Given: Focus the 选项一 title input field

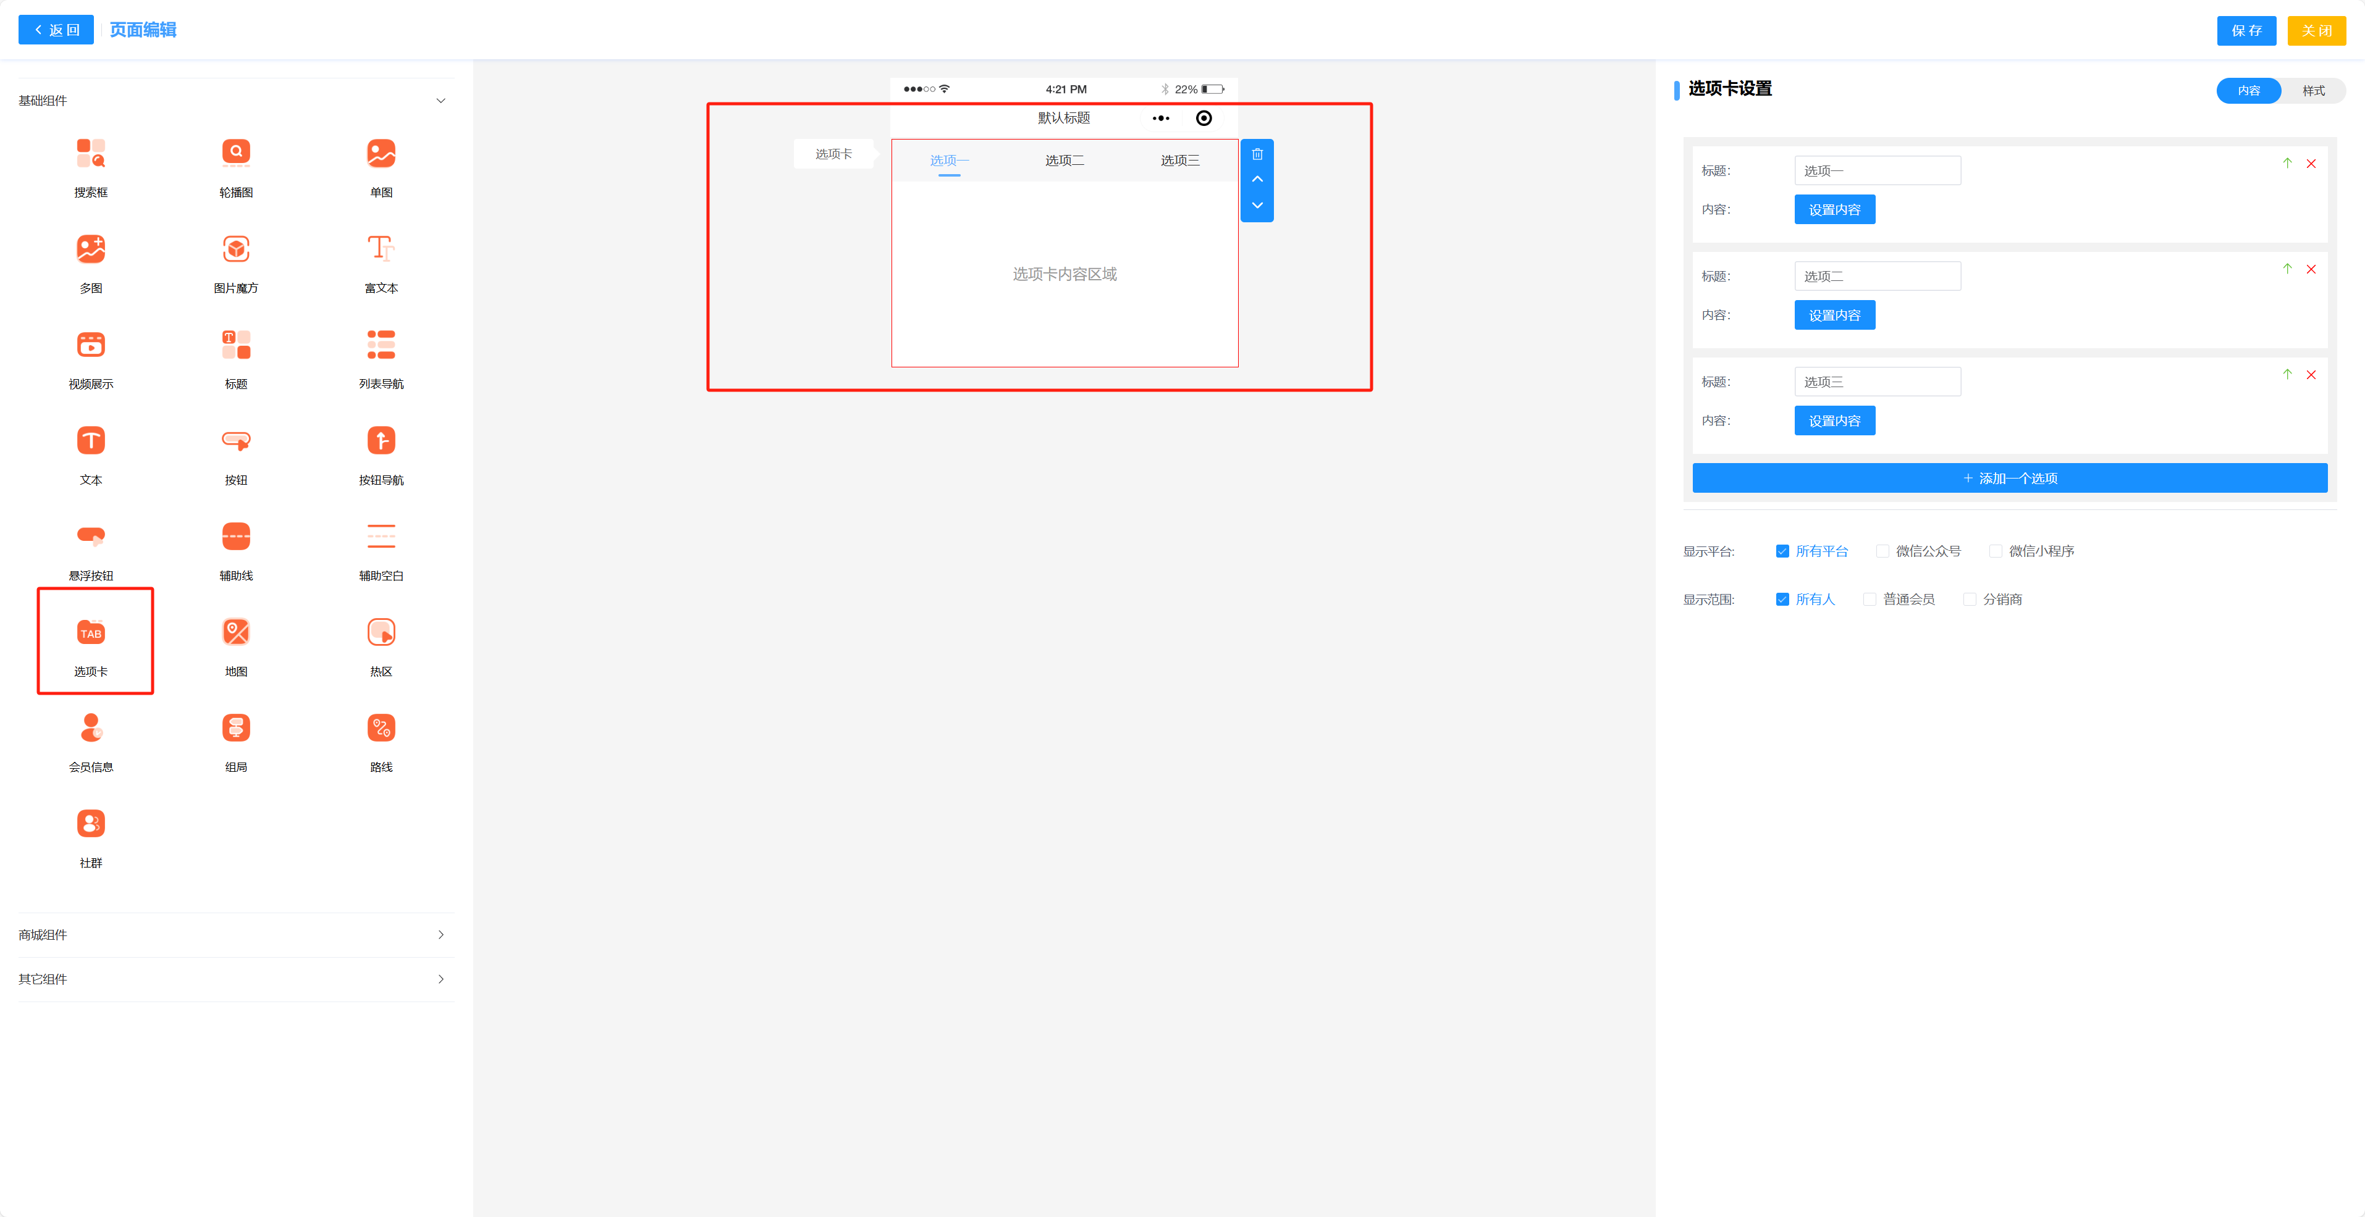Looking at the screenshot, I should click(1876, 170).
